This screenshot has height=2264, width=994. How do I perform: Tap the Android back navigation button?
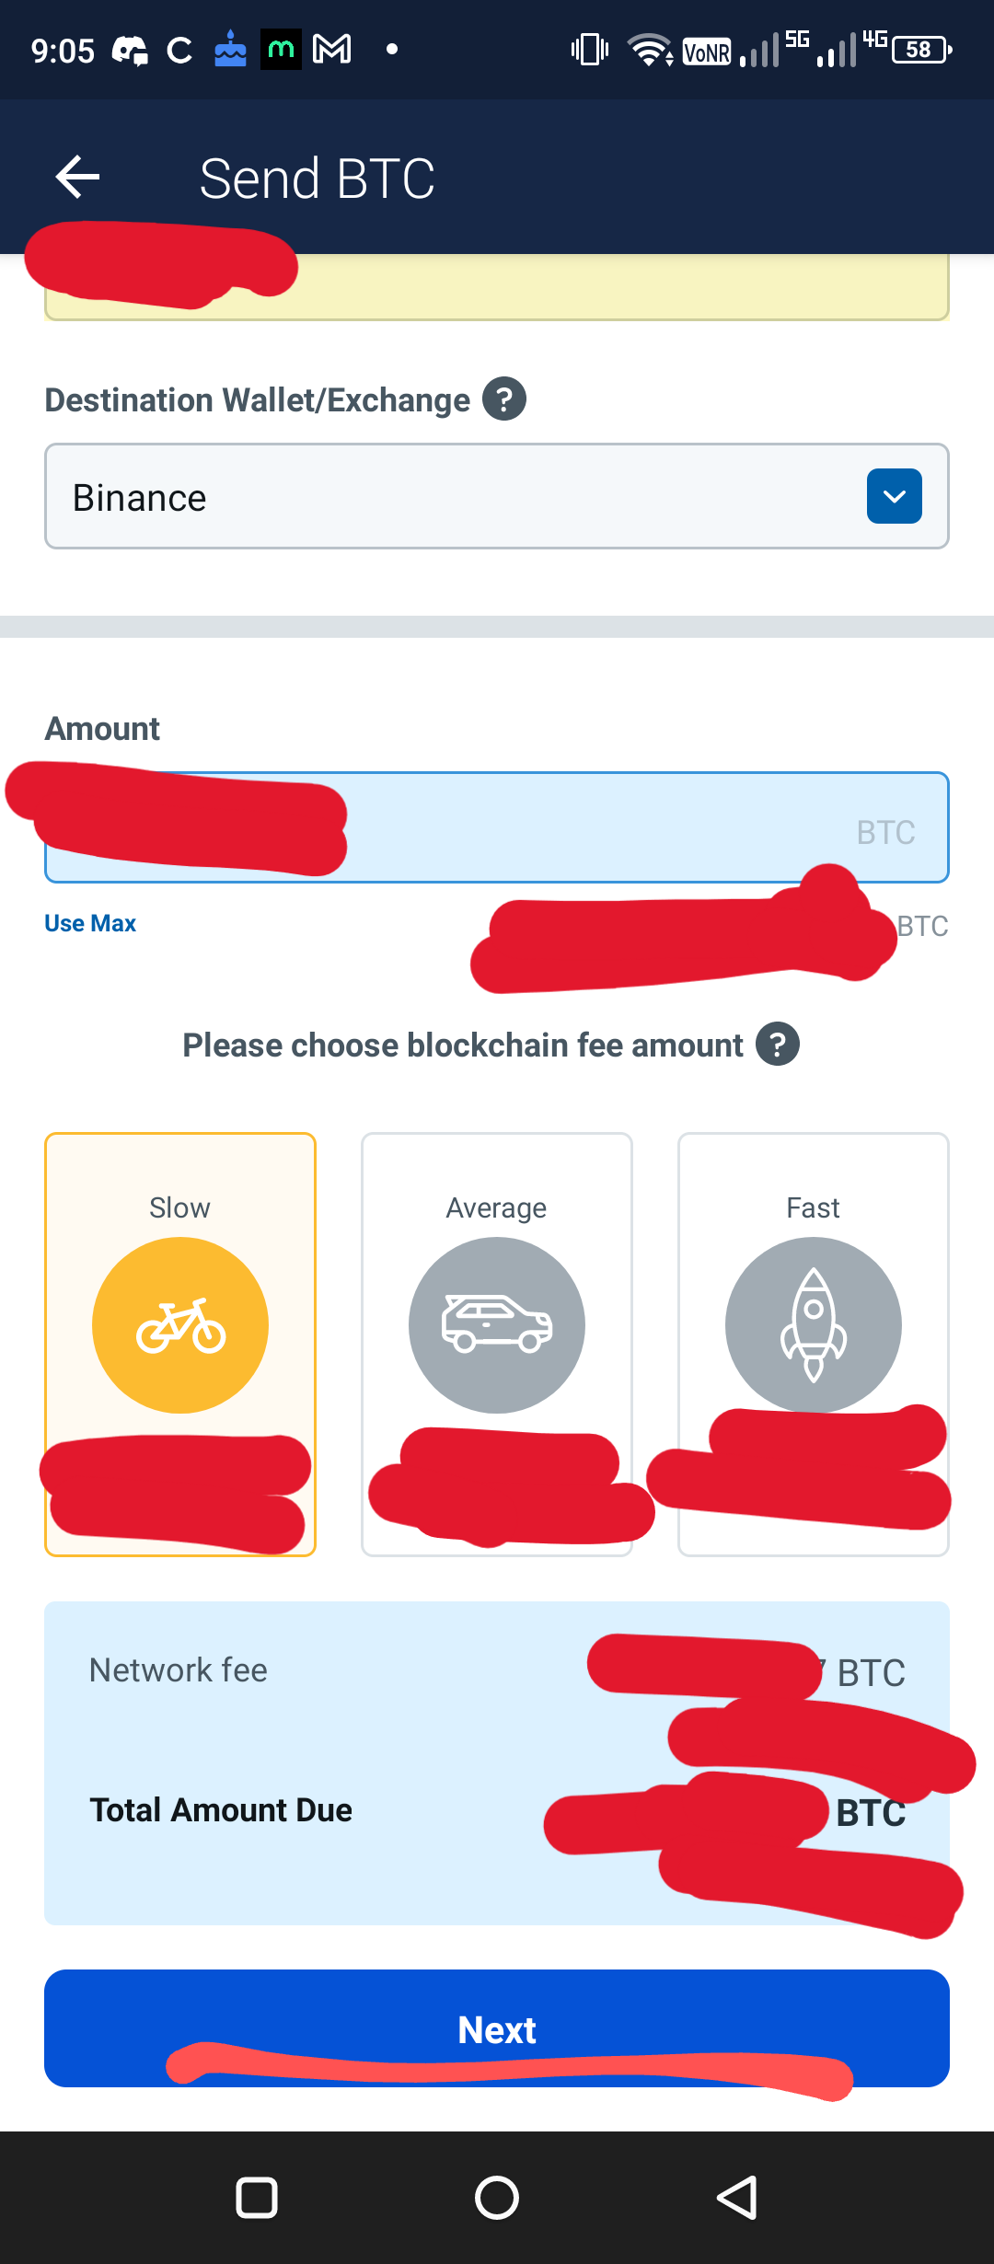point(737,2199)
